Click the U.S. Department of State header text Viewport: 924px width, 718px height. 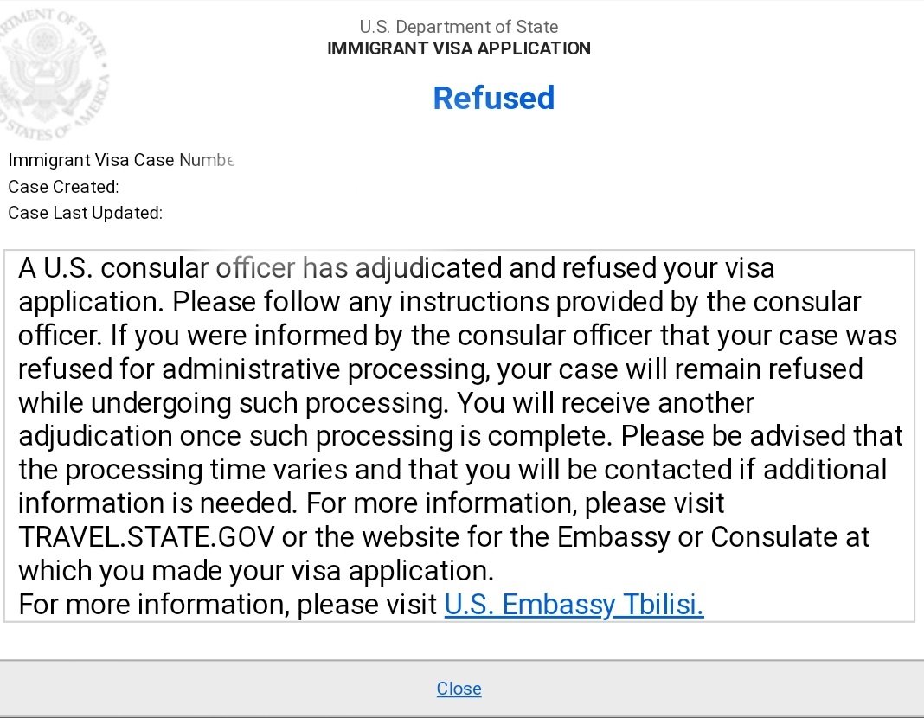tap(459, 27)
